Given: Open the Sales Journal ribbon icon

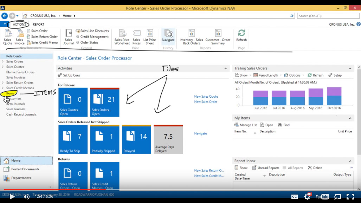Looking at the screenshot, I should coord(69,37).
